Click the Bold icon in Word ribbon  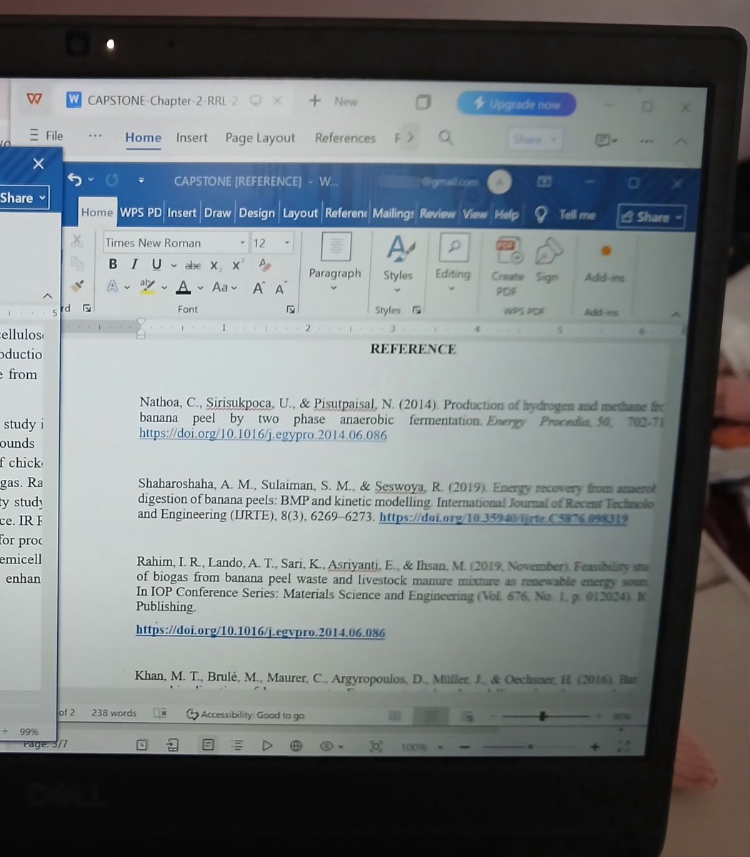113,264
